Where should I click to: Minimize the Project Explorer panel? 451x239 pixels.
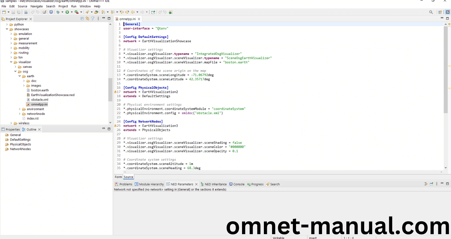click(x=104, y=18)
